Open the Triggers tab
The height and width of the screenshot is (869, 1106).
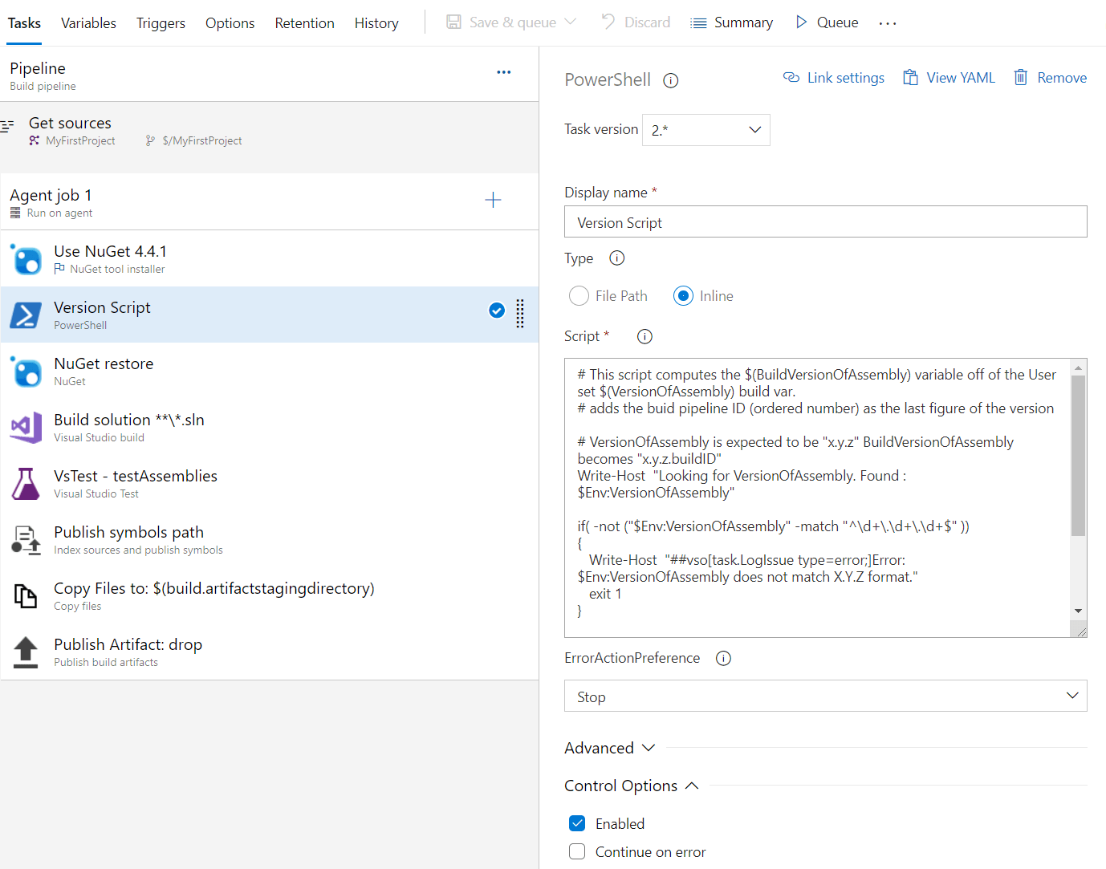point(161,22)
